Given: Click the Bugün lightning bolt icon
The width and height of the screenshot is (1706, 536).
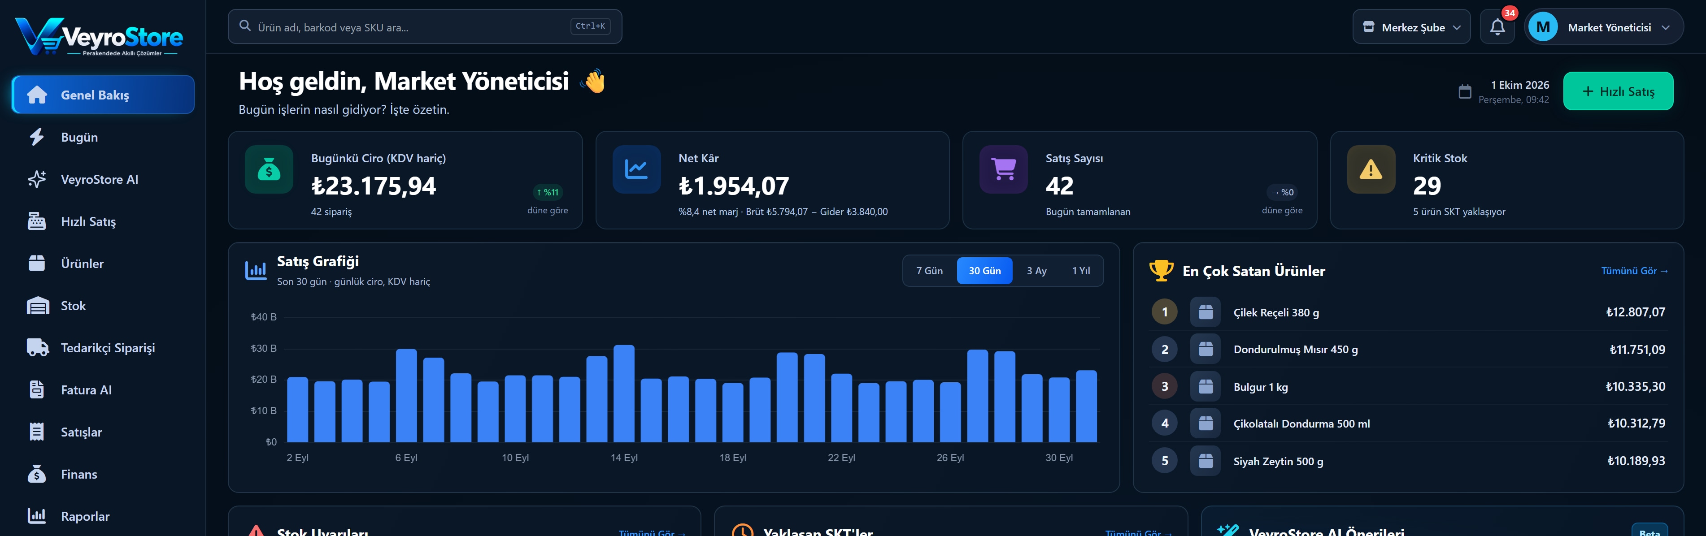Looking at the screenshot, I should (x=37, y=137).
